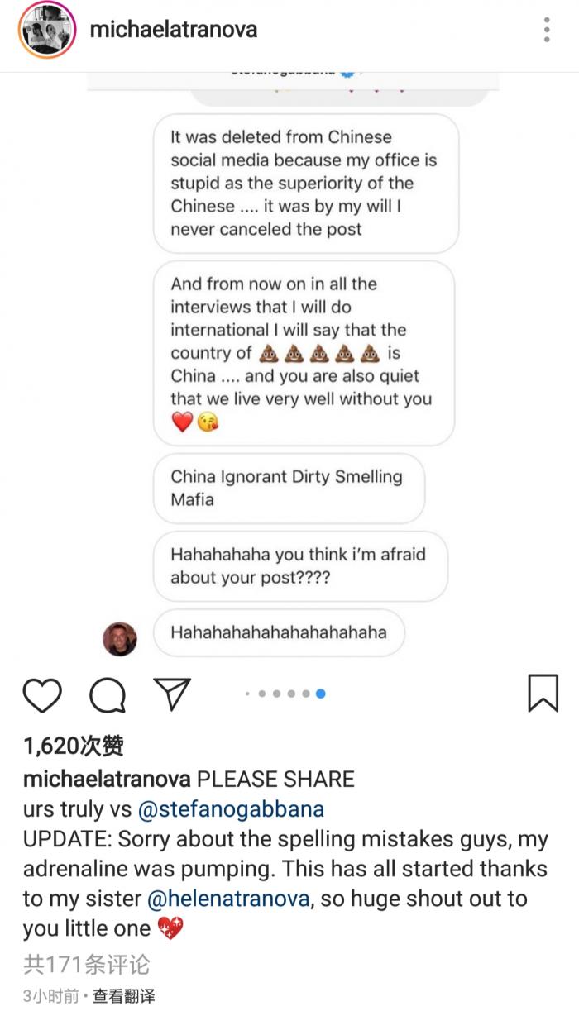Like the post with the heart icon
The width and height of the screenshot is (579, 1011).
coord(42,695)
